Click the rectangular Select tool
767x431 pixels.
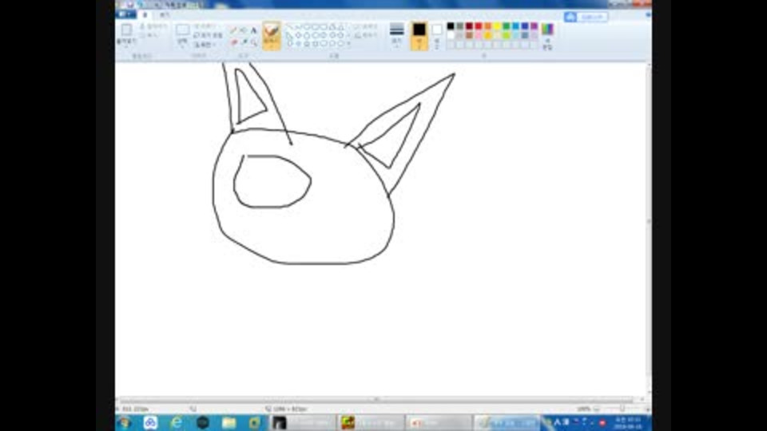click(182, 30)
